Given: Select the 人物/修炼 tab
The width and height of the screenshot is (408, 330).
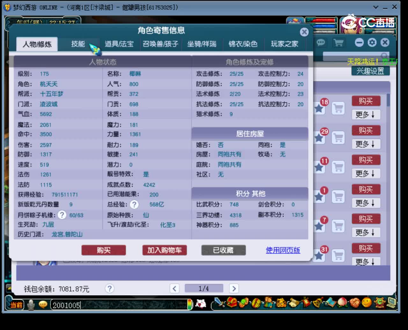Looking at the screenshot, I should point(37,44).
